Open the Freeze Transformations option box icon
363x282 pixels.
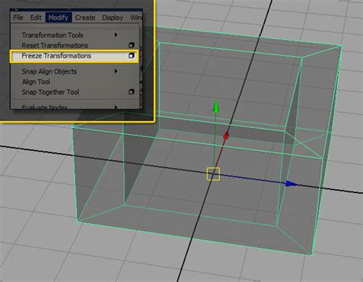pyautogui.click(x=131, y=55)
